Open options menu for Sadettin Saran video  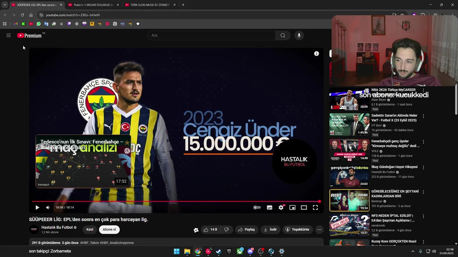(423, 116)
